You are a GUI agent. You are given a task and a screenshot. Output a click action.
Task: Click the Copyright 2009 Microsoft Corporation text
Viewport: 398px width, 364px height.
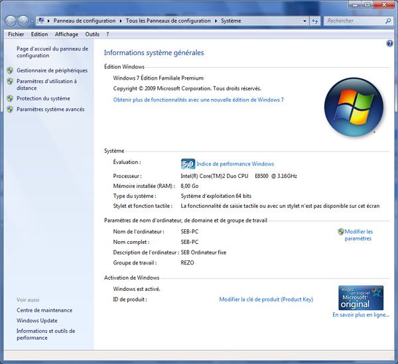point(187,88)
